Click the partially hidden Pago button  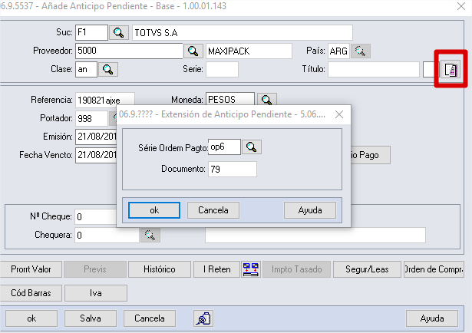pyautogui.click(x=370, y=155)
